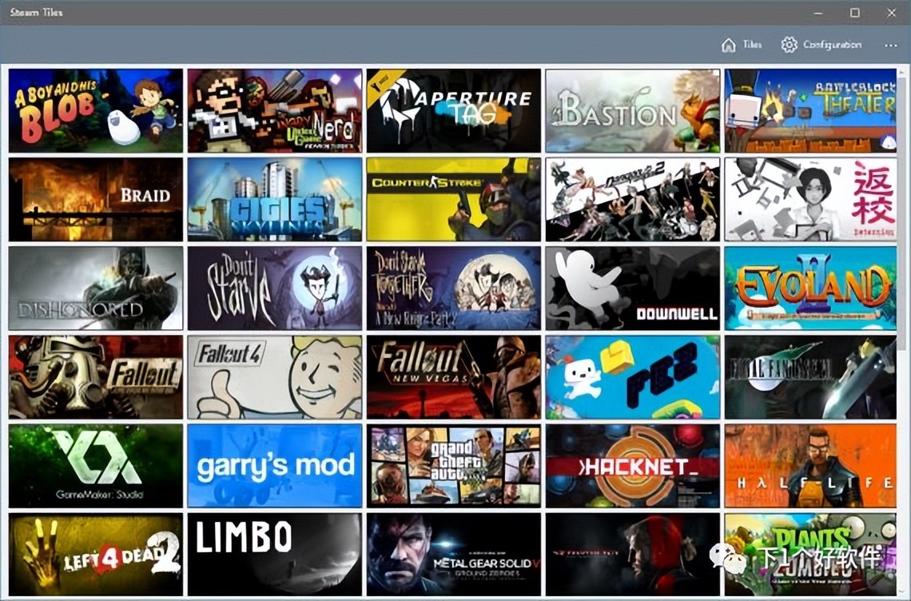Choose the LIMBO tile
911x601 pixels.
click(275, 555)
